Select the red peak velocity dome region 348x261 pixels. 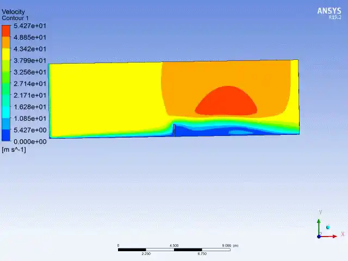(226, 102)
